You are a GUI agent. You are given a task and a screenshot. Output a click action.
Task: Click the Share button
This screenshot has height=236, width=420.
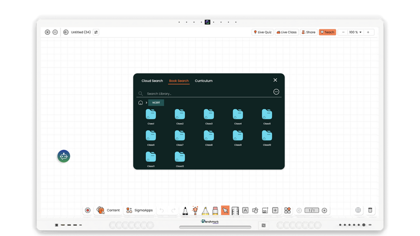tap(308, 32)
